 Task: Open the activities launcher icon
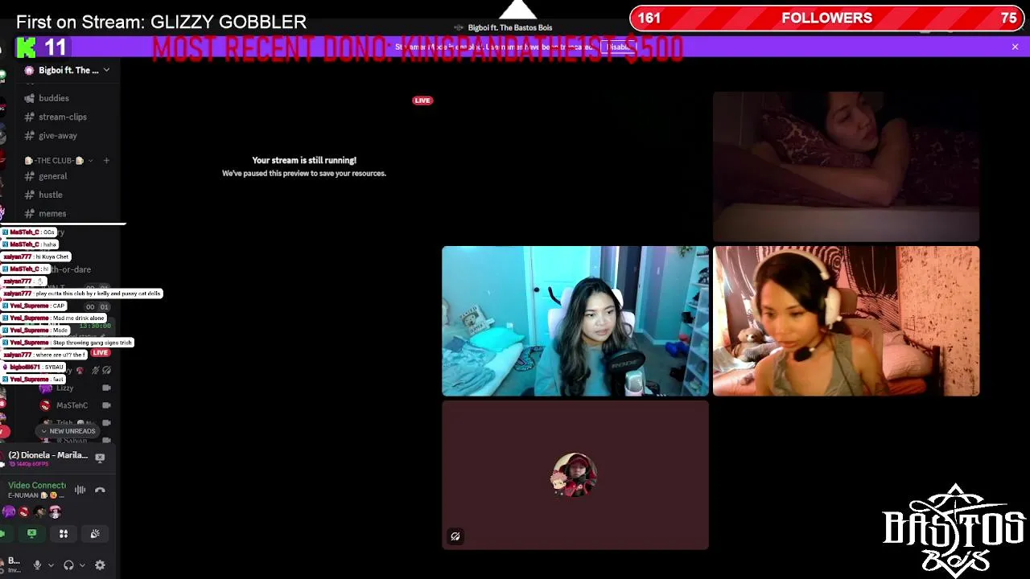64,533
